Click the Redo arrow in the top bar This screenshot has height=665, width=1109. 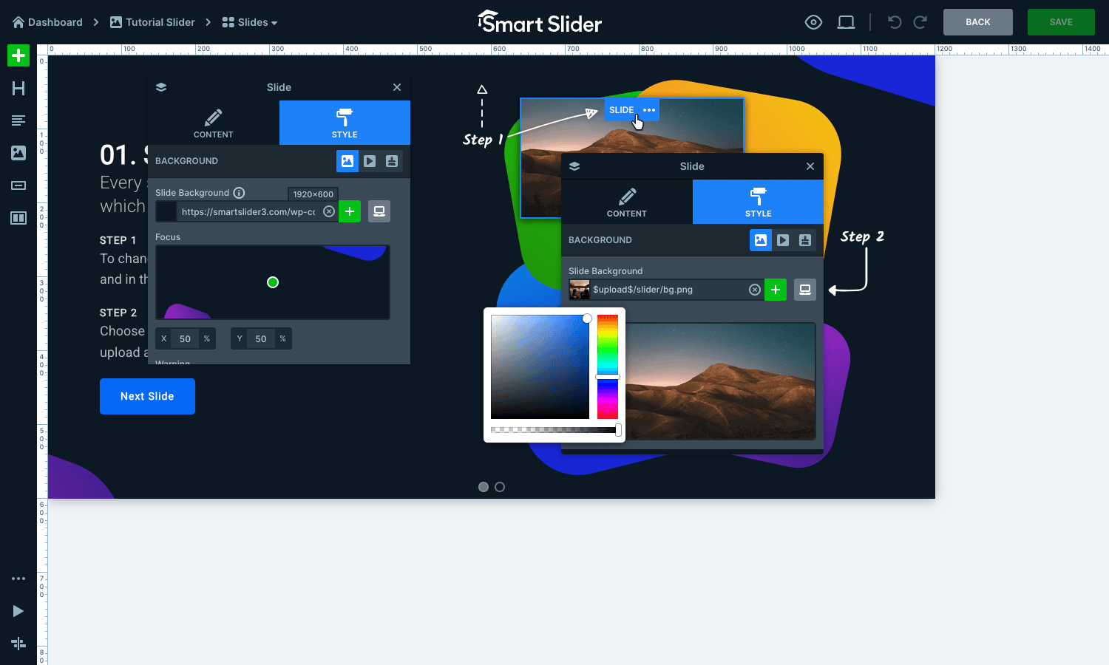pos(920,22)
